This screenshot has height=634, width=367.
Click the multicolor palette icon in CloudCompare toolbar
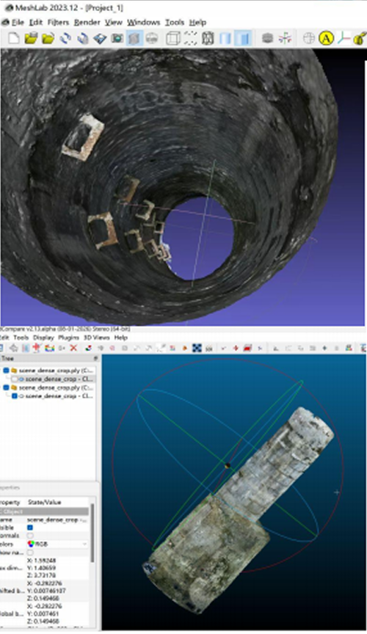click(x=49, y=348)
